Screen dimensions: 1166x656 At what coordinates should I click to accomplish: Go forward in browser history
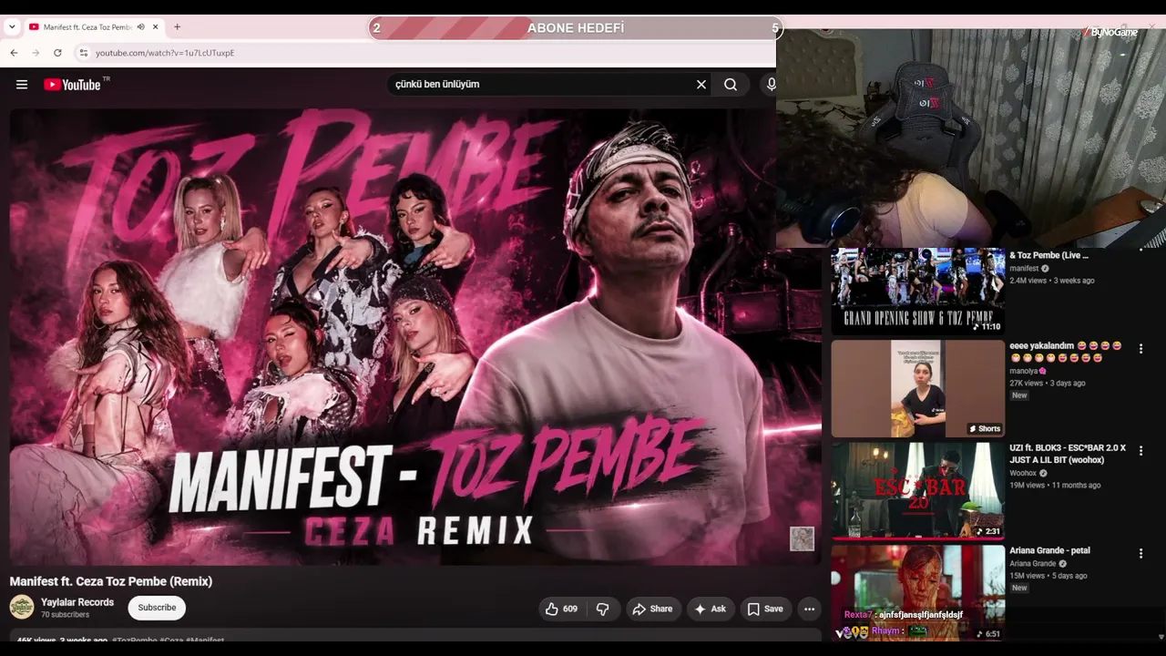pyautogui.click(x=36, y=53)
